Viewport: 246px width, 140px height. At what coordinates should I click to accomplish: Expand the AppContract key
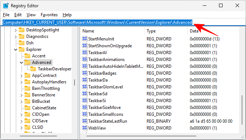click(21, 75)
